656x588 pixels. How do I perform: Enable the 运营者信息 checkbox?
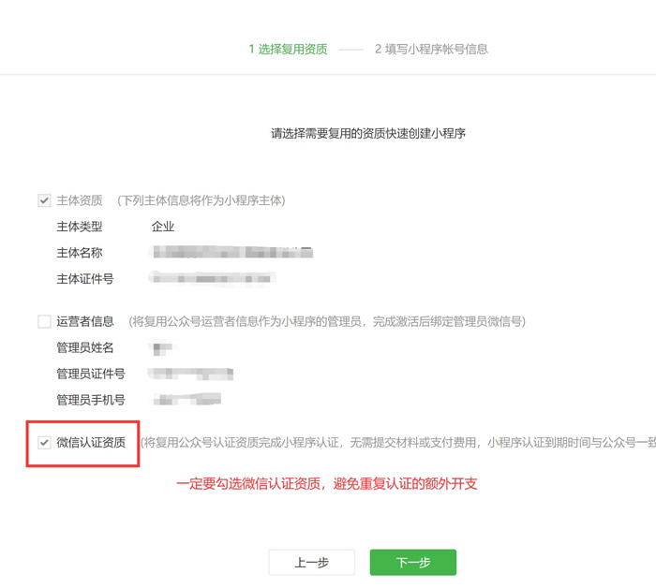point(44,321)
